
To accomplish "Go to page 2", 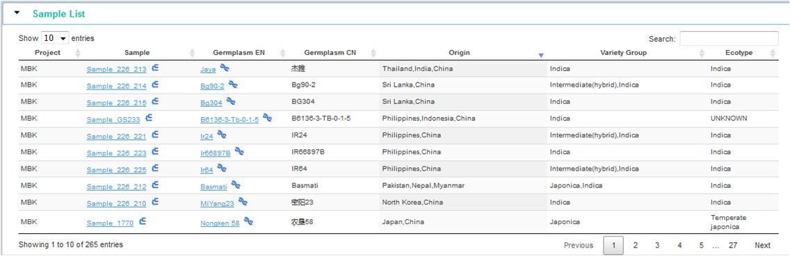I will pyautogui.click(x=636, y=246).
